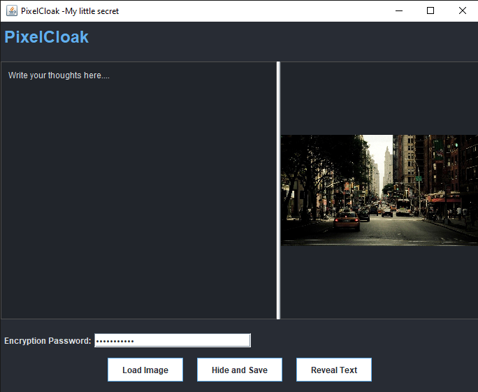Click the empty panel area below the photo

[379, 282]
